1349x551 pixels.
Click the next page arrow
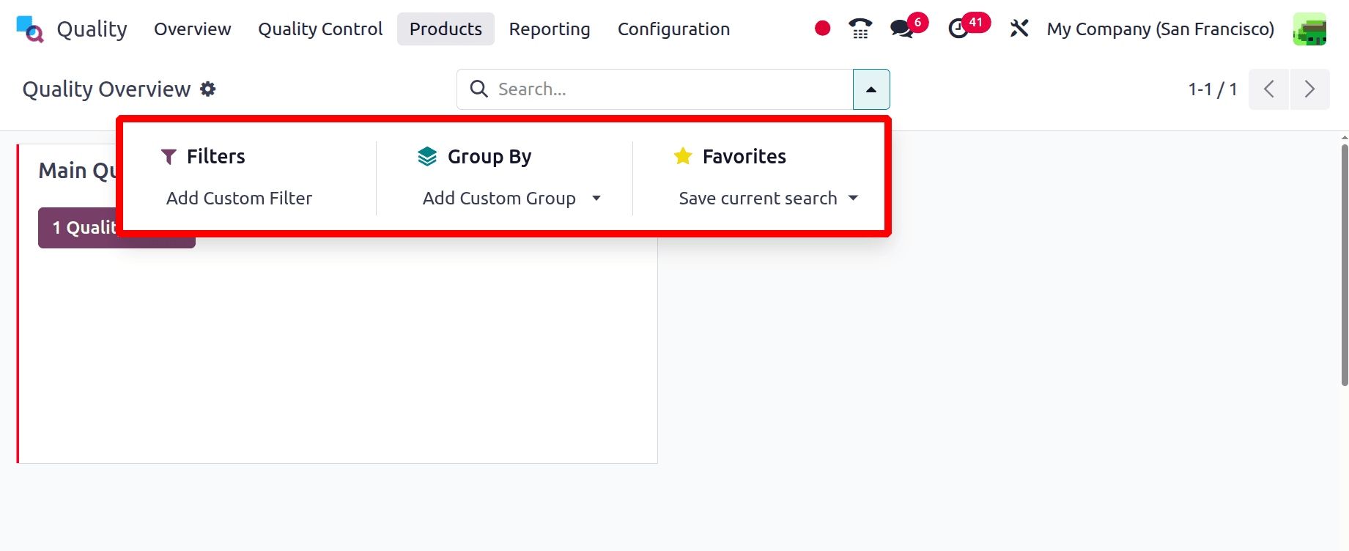coord(1309,89)
